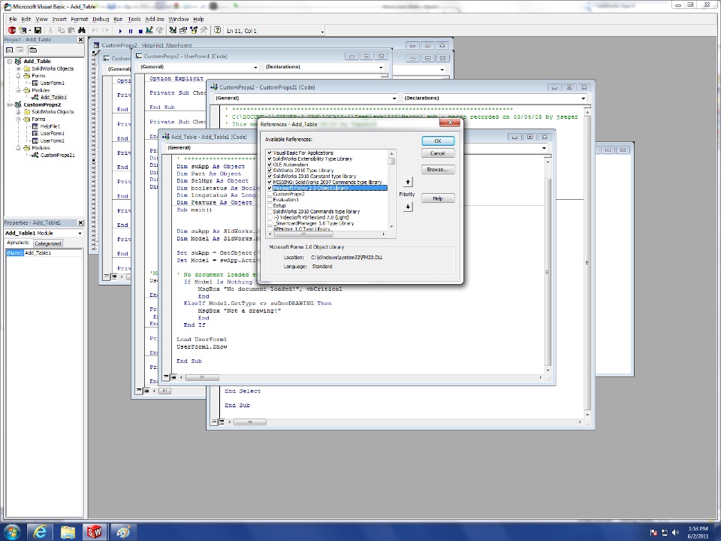The image size is (721, 541).
Task: Click the Paste clipboard toolbar icon
Action: (71, 30)
